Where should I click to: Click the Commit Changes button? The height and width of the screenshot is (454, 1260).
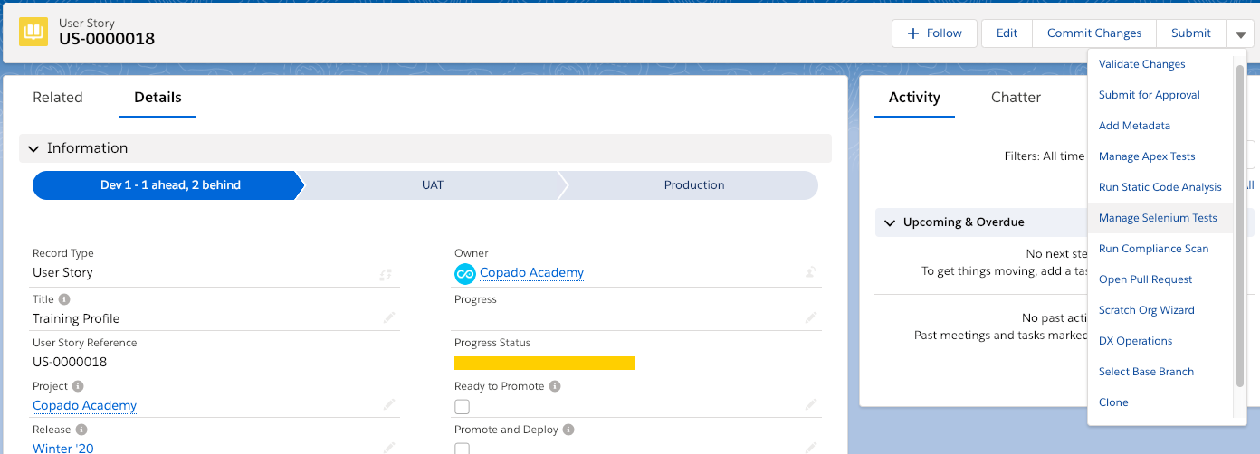[1094, 33]
